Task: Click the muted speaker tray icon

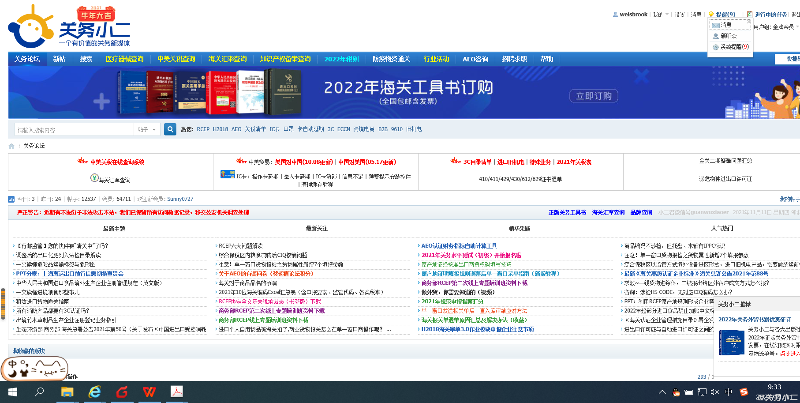Action: [715, 392]
